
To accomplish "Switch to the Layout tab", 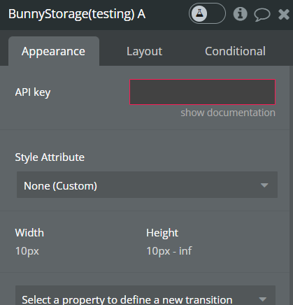I will coord(144,51).
